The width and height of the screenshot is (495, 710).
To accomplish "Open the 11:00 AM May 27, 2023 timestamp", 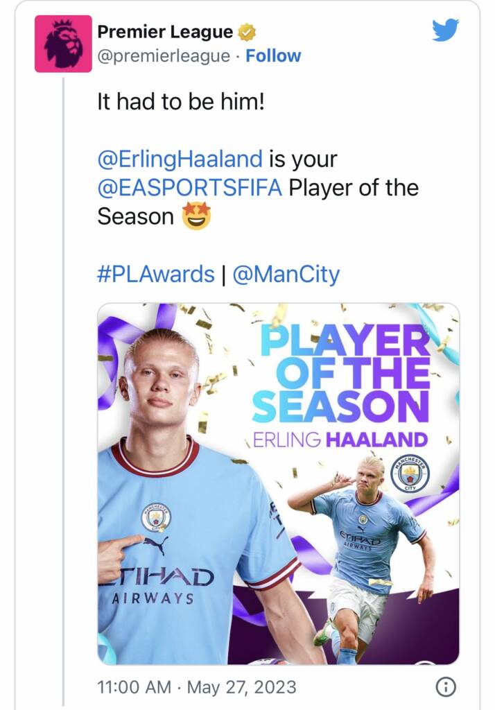I will click(x=197, y=687).
